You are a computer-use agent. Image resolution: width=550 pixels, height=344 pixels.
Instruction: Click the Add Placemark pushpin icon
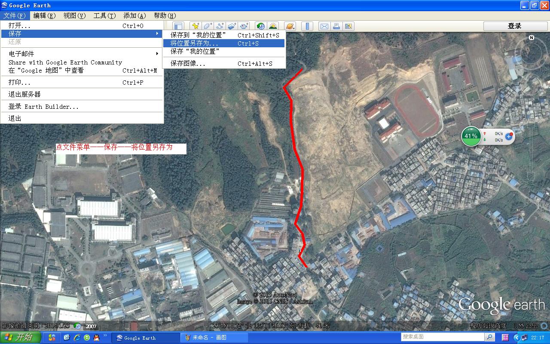coord(196,26)
